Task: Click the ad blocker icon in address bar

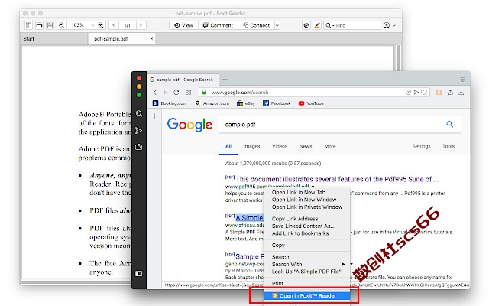Action: (408, 92)
